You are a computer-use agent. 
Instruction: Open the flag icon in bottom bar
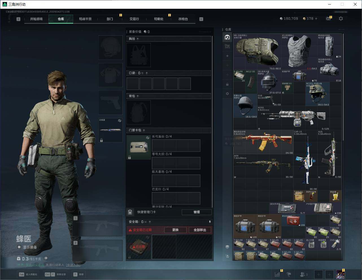[289, 274]
